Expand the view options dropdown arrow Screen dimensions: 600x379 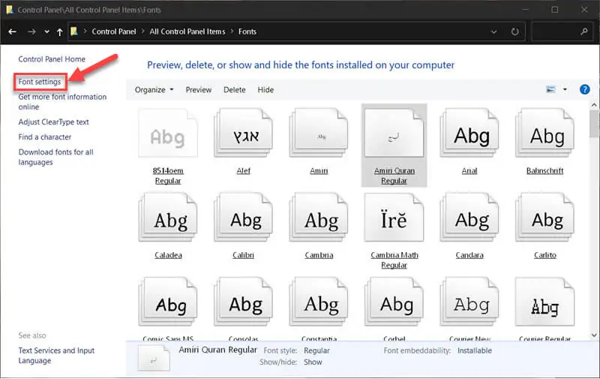[x=565, y=89]
